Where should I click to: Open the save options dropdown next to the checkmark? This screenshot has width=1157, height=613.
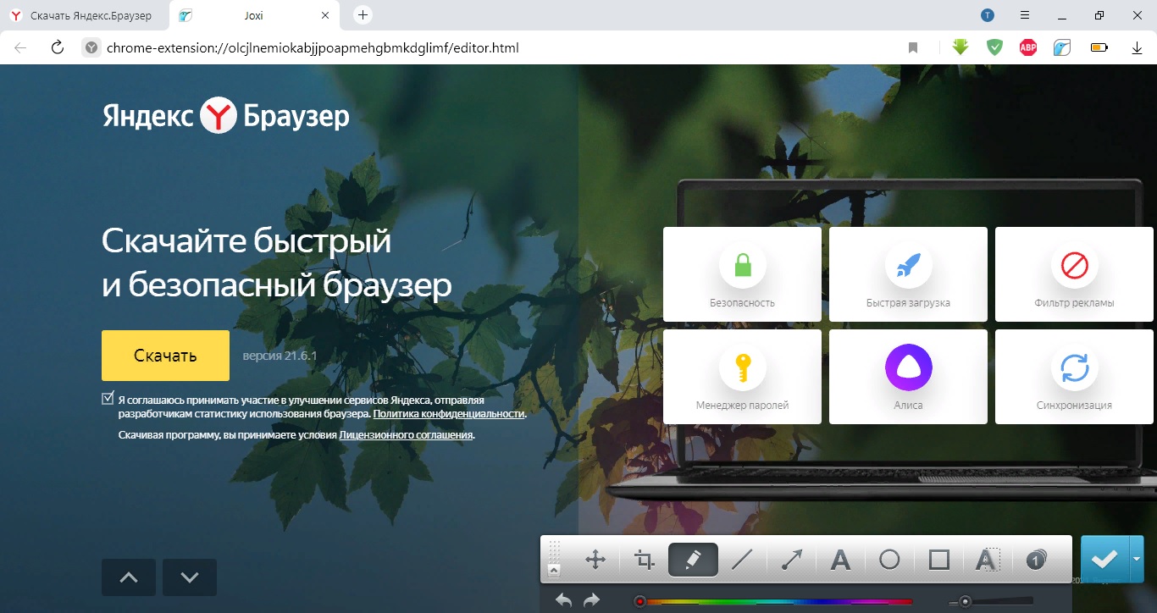click(x=1136, y=559)
